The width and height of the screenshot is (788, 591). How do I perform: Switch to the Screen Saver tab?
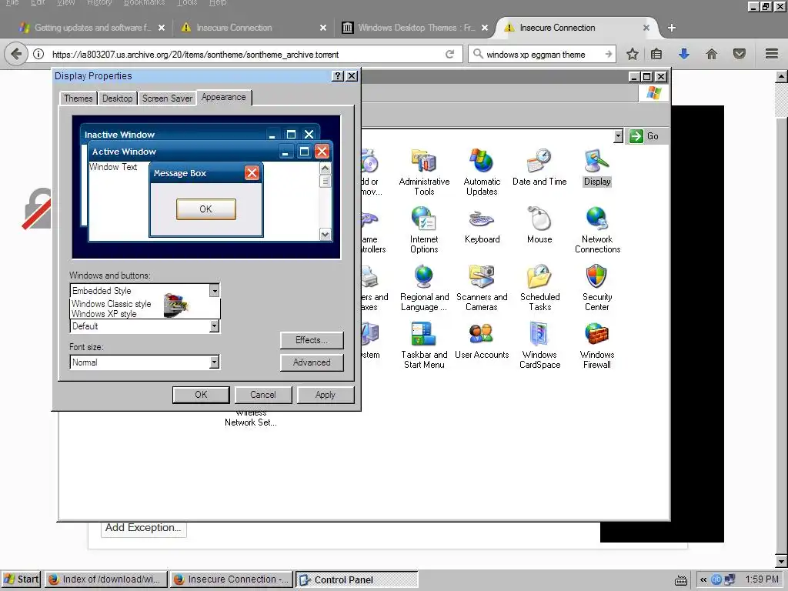tap(167, 98)
